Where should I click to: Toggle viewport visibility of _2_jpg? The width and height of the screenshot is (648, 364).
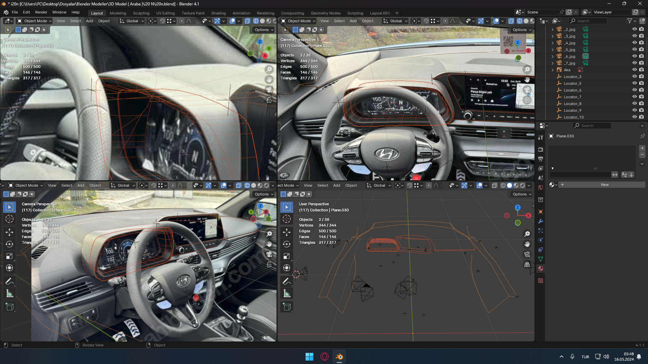[634, 29]
